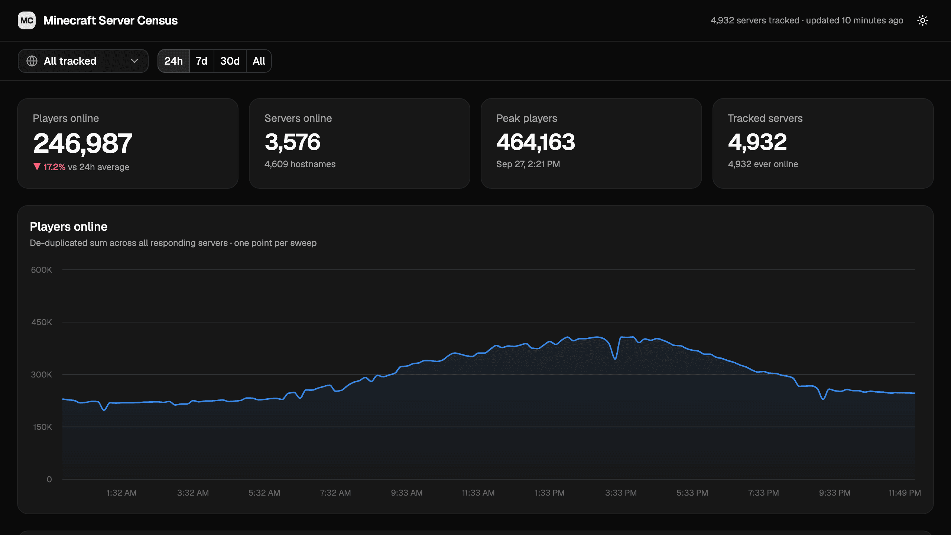Click the 3,576 servers online value
Image resolution: width=951 pixels, height=535 pixels.
click(292, 142)
